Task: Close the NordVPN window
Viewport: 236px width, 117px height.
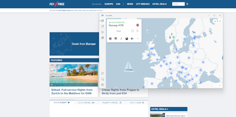Action: pyautogui.click(x=220, y=16)
